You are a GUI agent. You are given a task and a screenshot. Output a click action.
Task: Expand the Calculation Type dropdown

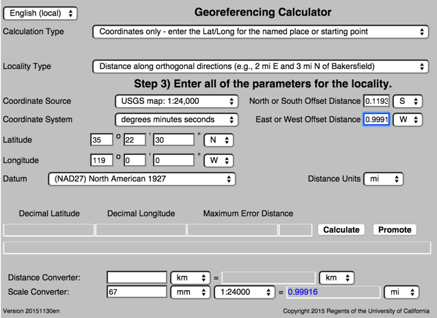[260, 32]
